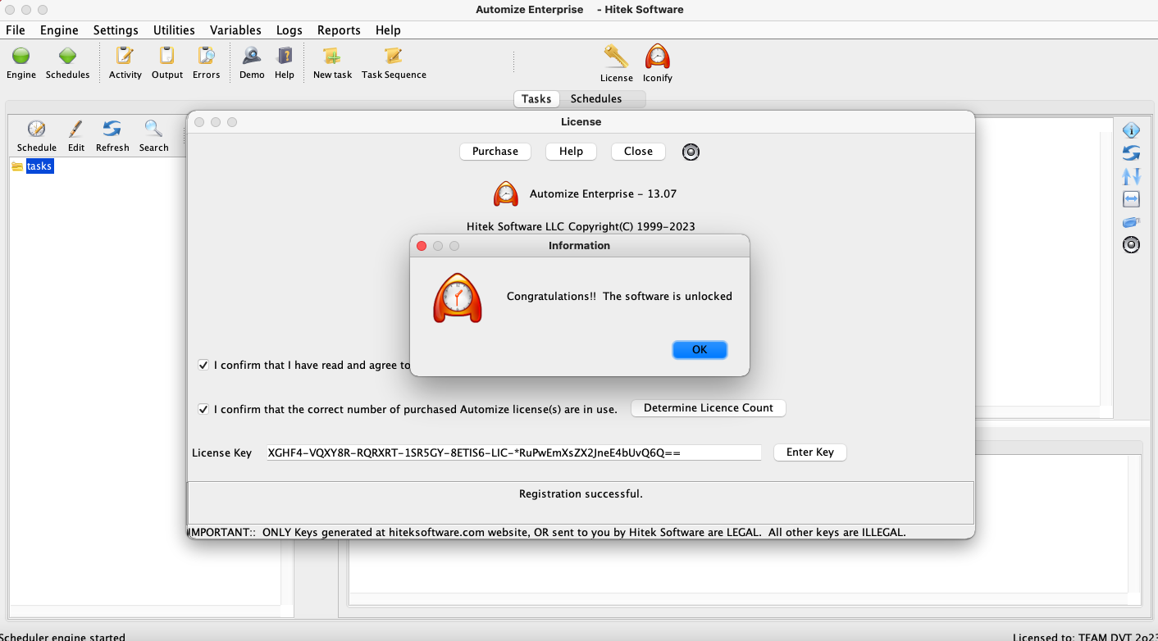Click 'Automize Enterprise - 13.07' text in License dialog

pos(603,194)
